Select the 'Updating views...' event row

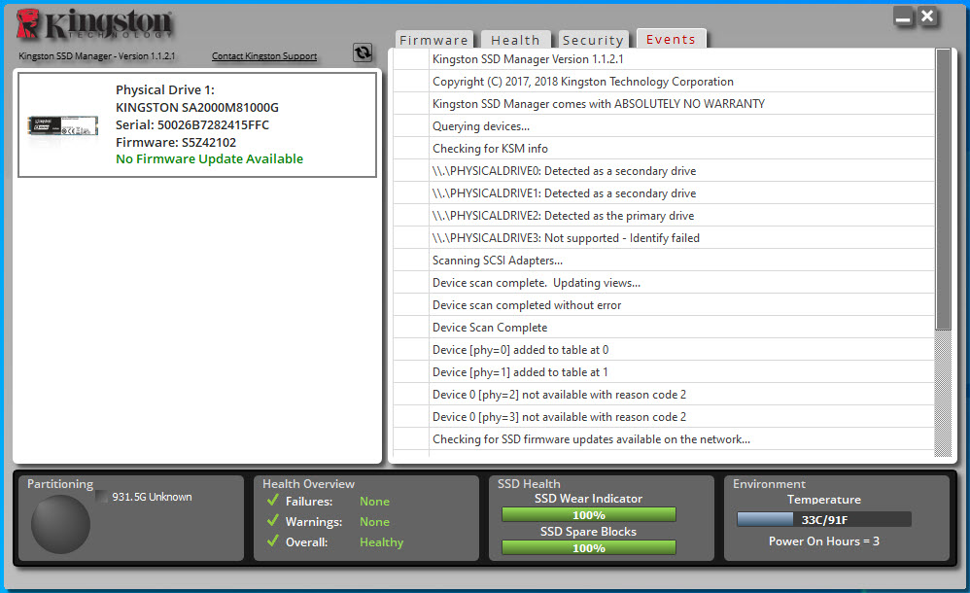pos(664,282)
